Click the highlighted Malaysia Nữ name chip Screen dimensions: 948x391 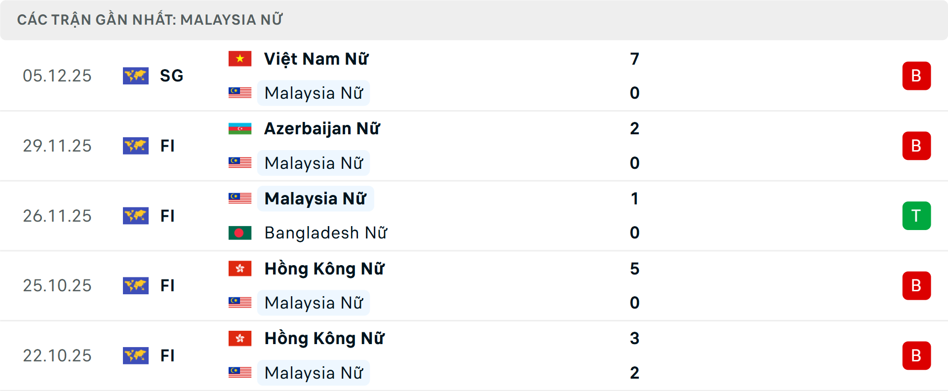tap(315, 198)
